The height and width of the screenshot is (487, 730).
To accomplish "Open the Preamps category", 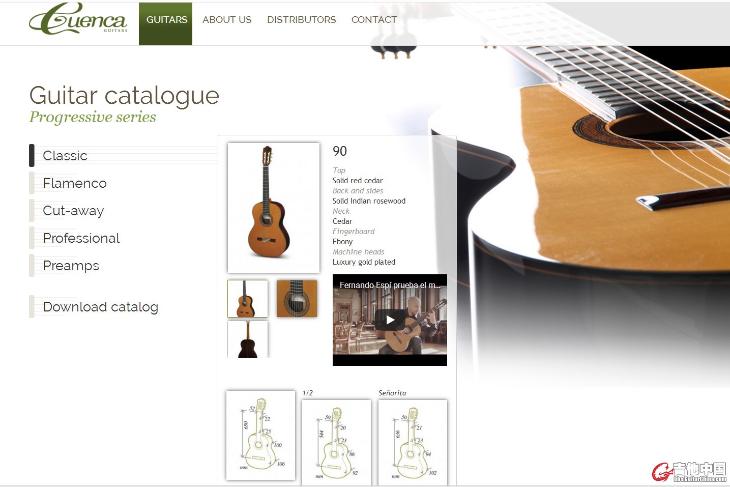I will [x=71, y=266].
